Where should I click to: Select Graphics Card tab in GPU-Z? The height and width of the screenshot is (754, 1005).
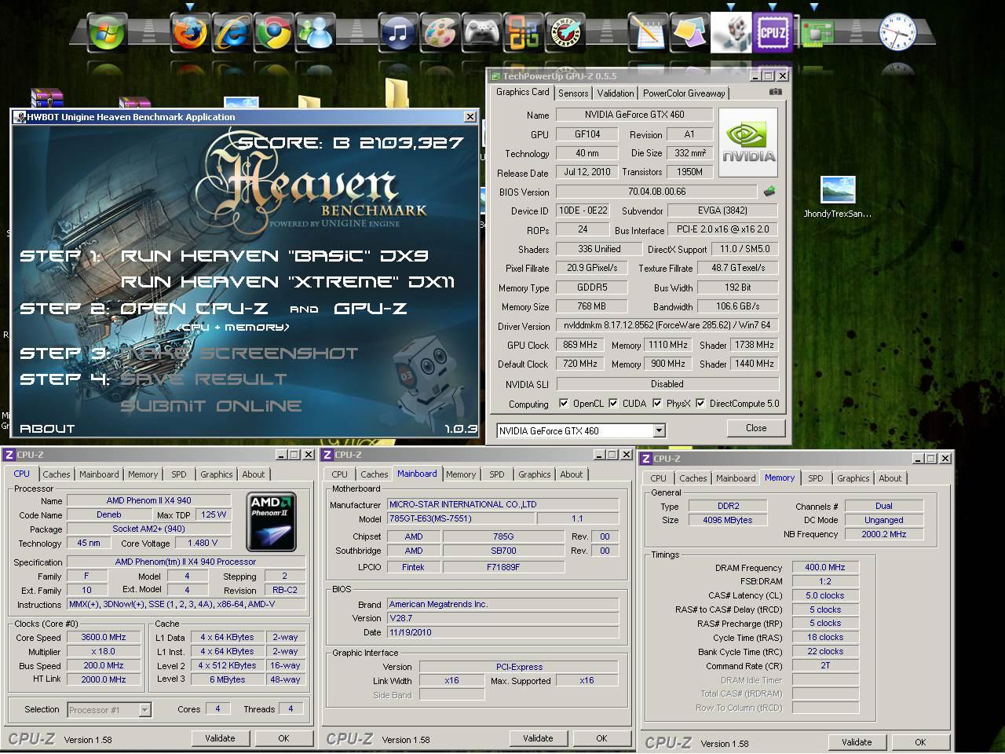(523, 92)
